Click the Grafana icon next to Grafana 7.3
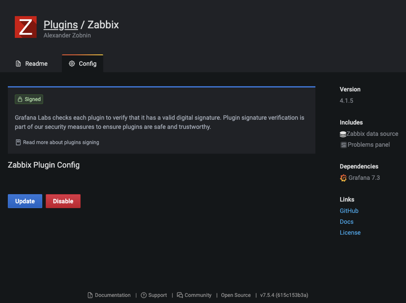This screenshot has height=303, width=406. pos(343,178)
